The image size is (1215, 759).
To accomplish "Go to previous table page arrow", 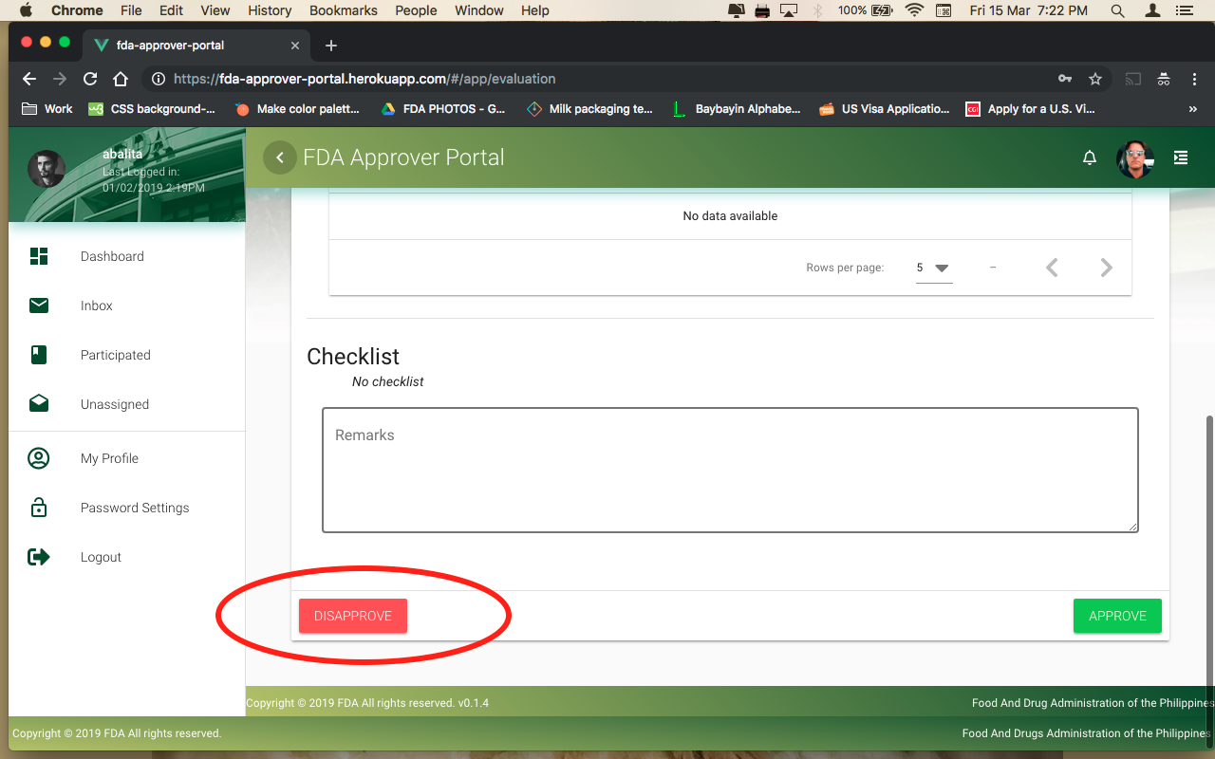I will click(x=1052, y=268).
